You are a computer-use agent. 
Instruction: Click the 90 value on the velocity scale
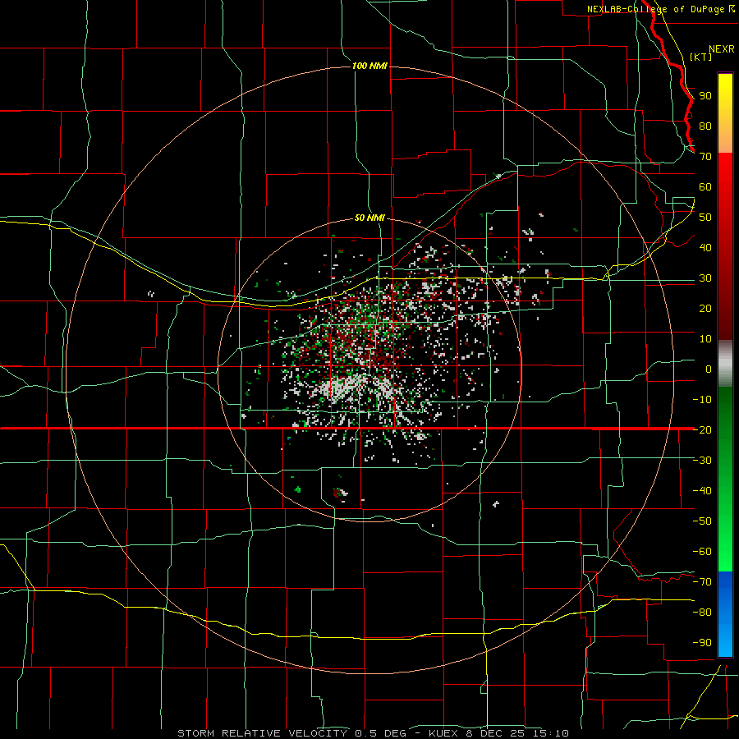(x=705, y=96)
